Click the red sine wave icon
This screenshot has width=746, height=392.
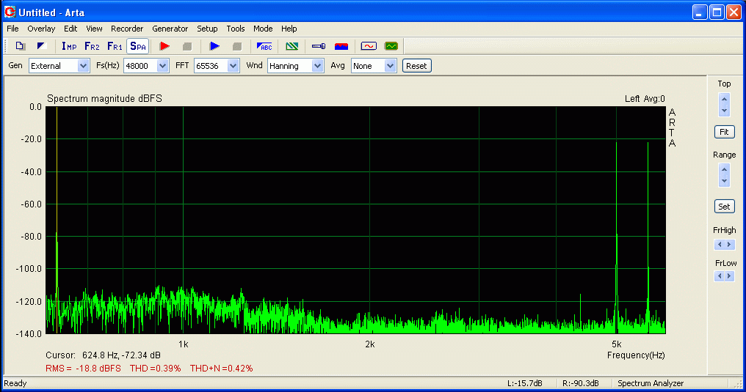[369, 46]
